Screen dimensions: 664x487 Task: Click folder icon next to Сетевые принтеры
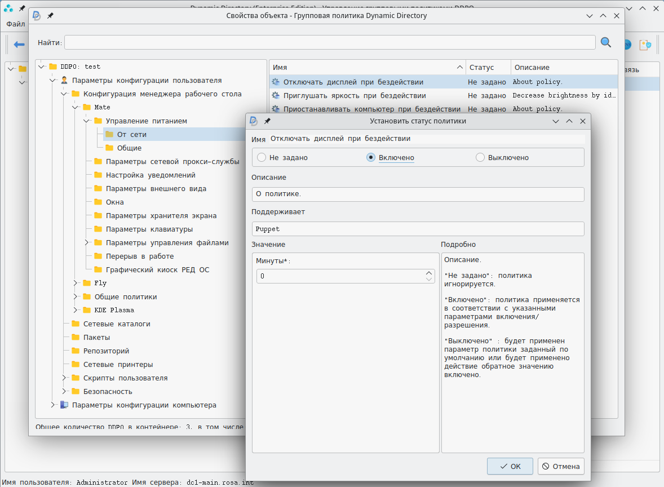pos(76,364)
